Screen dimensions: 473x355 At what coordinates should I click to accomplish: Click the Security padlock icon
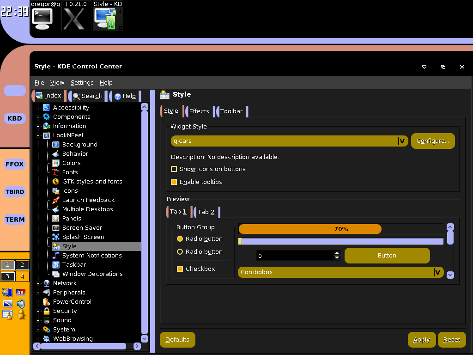tap(47, 311)
